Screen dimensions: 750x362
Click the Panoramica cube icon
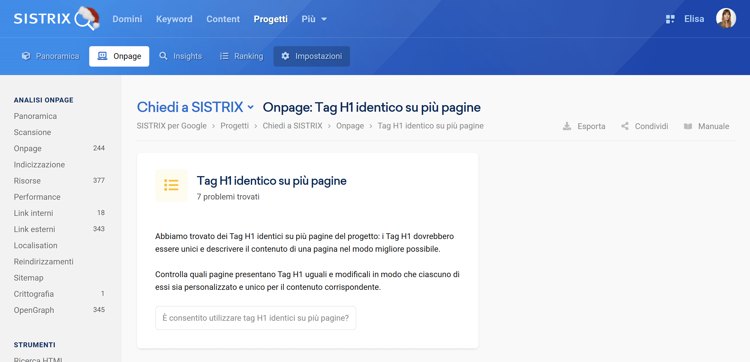tap(26, 56)
